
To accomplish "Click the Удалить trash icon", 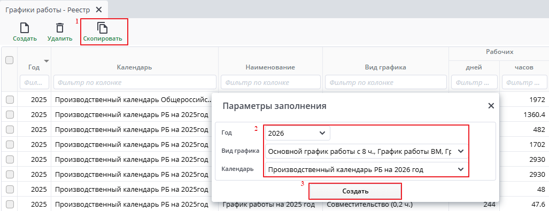I will (x=60, y=28).
